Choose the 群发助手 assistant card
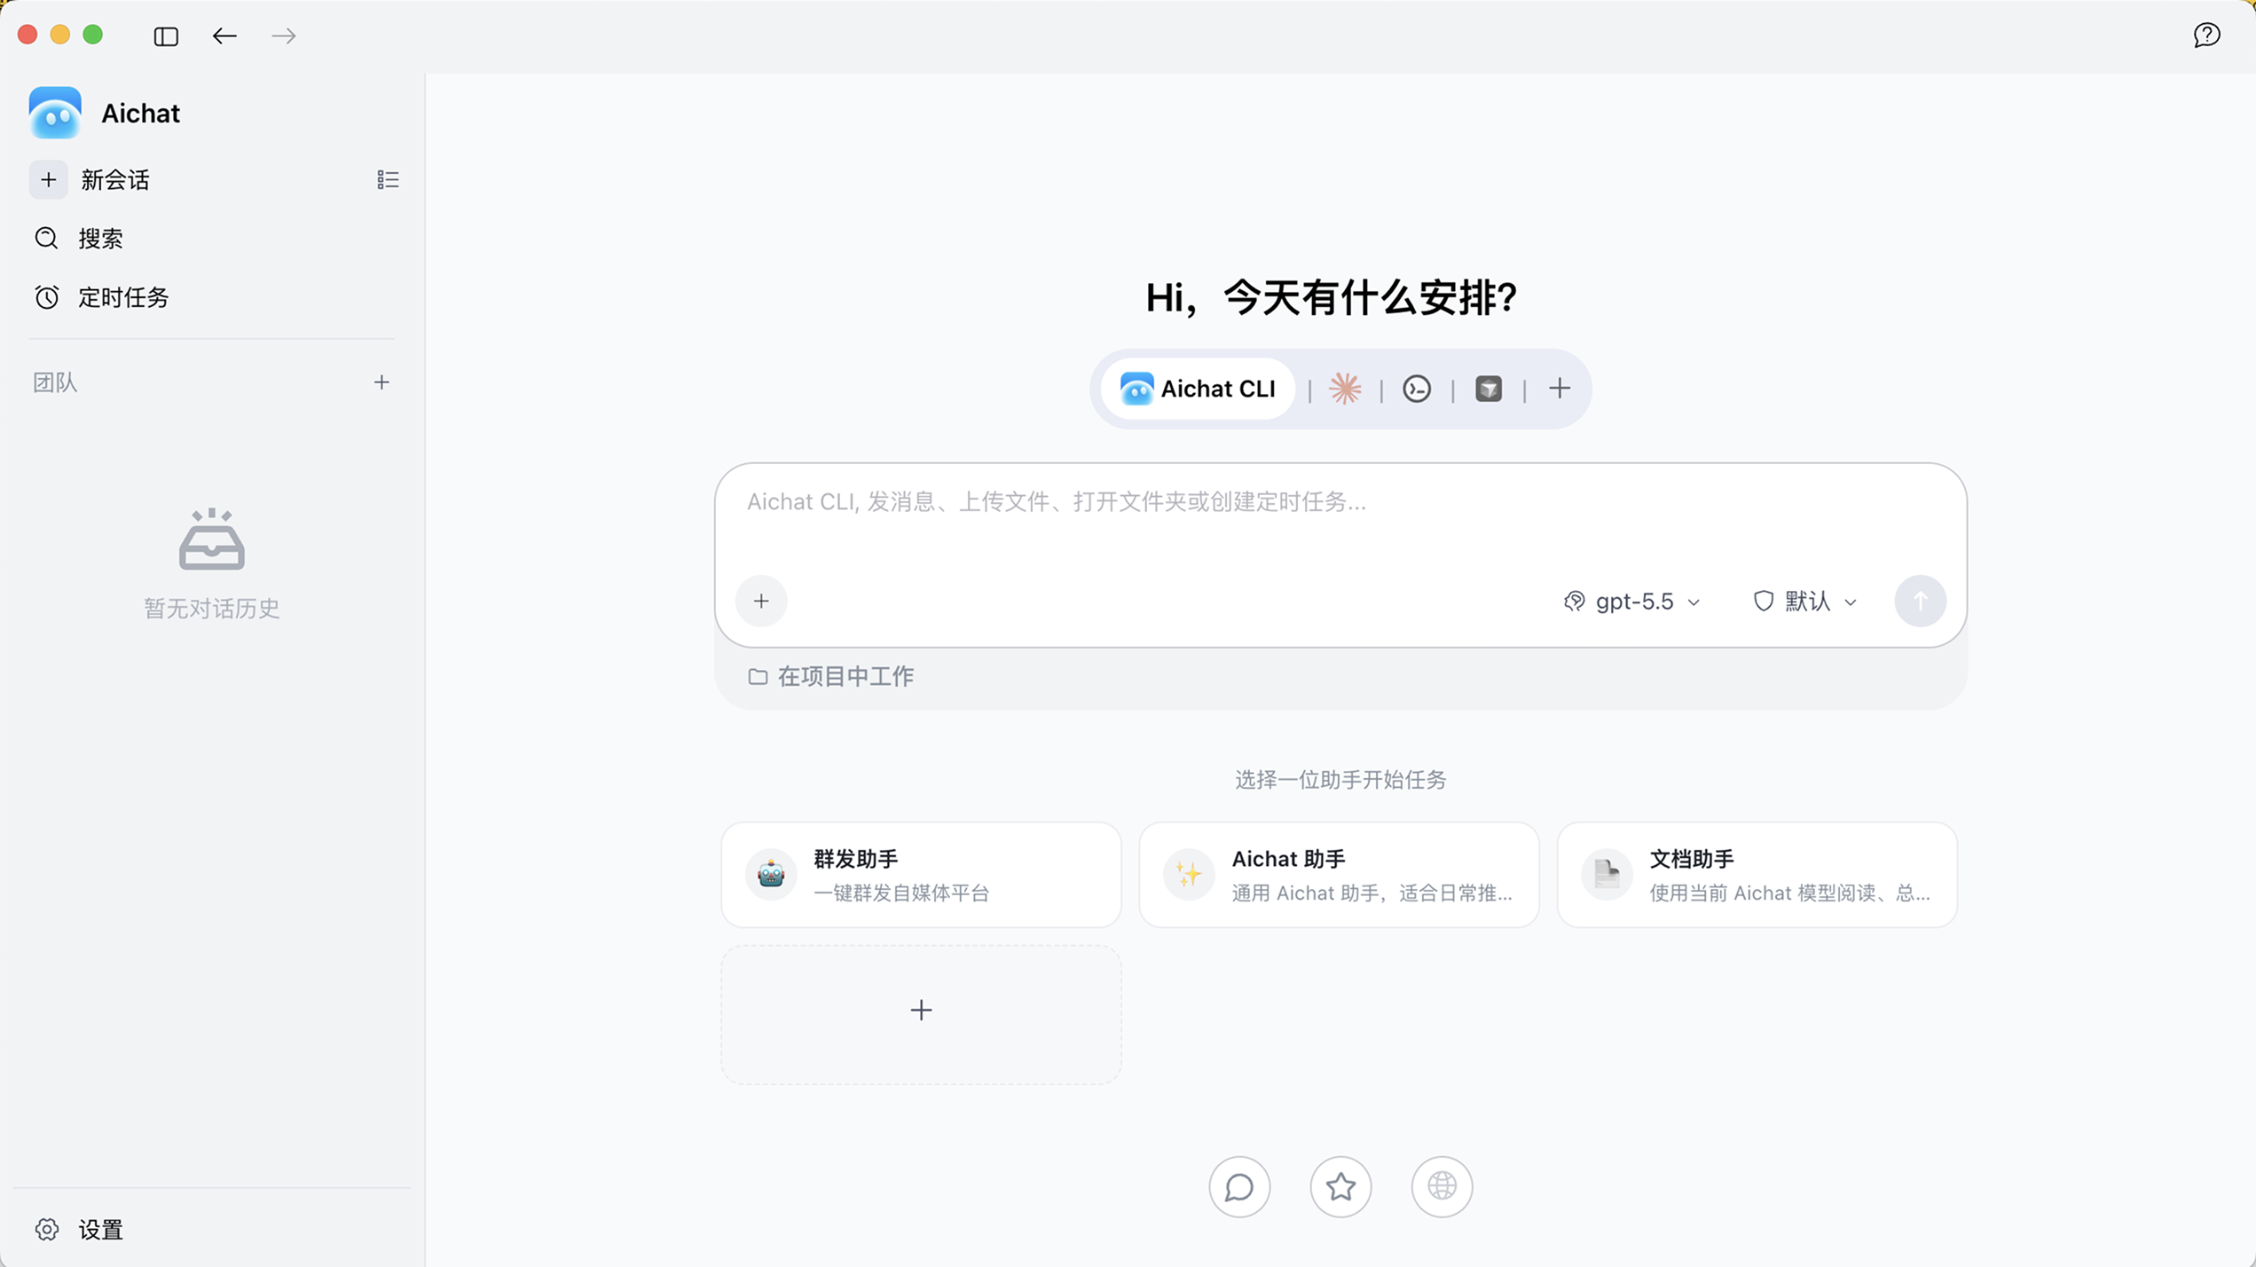 [921, 875]
